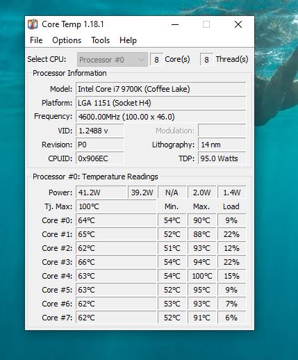
Task: Click the Max. column header
Action: pos(201,206)
